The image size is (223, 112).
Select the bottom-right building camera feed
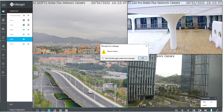pyautogui.click(x=175, y=81)
